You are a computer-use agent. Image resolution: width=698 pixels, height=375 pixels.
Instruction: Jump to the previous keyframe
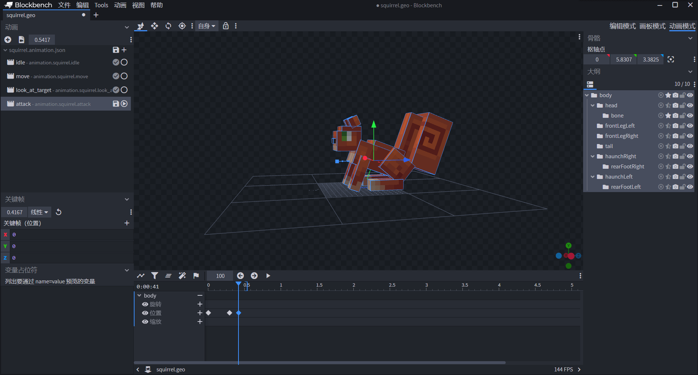tap(240, 276)
